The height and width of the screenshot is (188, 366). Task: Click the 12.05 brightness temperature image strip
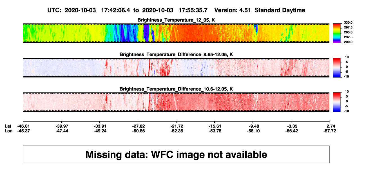[x=176, y=33]
